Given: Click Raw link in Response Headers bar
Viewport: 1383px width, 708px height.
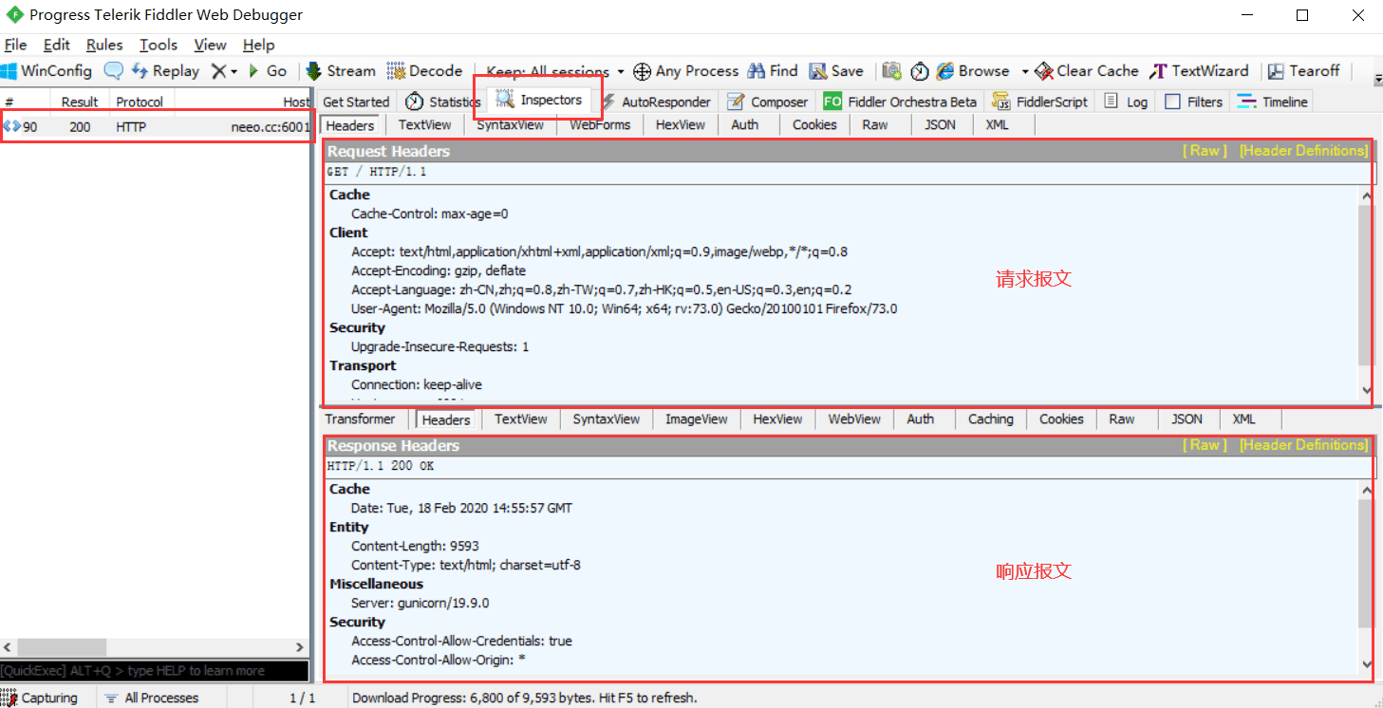Looking at the screenshot, I should (1205, 445).
